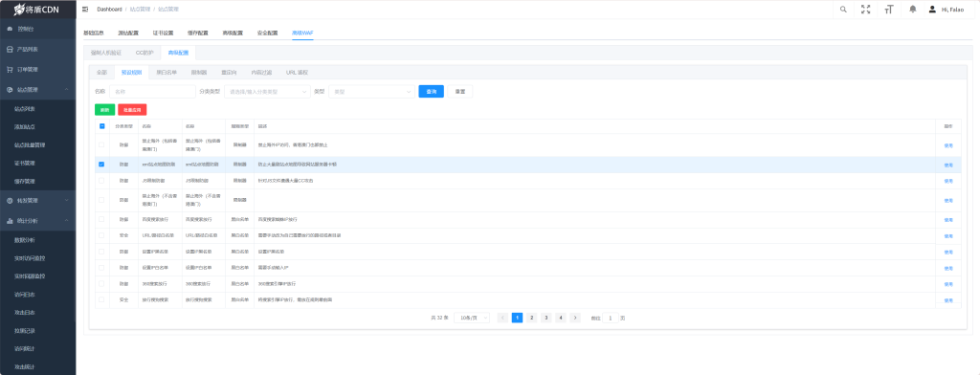
Task: Click the bar chart icon for 统计分析
Action: [x=10, y=221]
